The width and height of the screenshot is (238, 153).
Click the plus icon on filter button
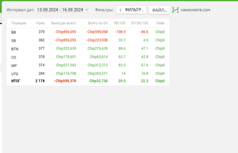120,10
